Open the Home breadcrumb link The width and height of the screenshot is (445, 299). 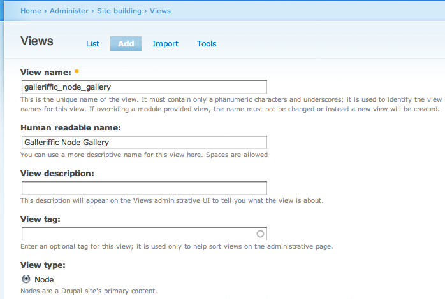click(31, 11)
